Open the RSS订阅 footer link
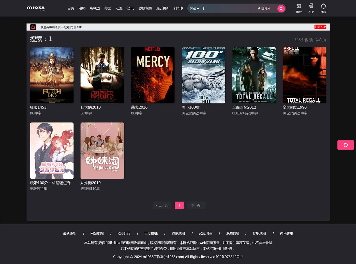The image size is (356, 264). pyautogui.click(x=124, y=233)
